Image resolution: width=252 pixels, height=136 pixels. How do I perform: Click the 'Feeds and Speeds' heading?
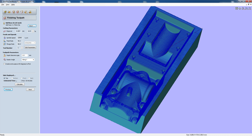(x=10, y=34)
